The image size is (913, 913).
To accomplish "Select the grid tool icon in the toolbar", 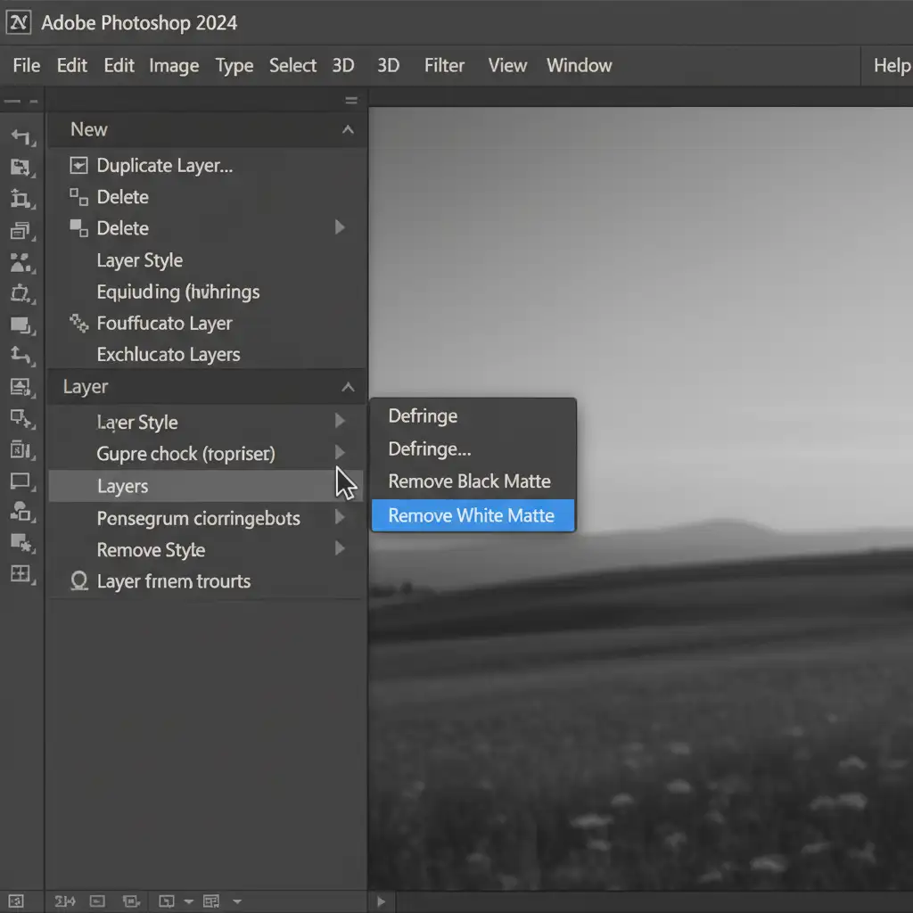I will coord(20,574).
